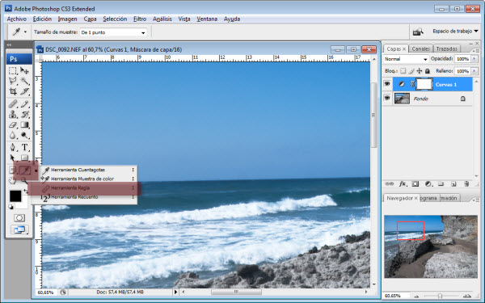Select the Clone Stamp tool
The width and height of the screenshot is (485, 303).
(13, 115)
